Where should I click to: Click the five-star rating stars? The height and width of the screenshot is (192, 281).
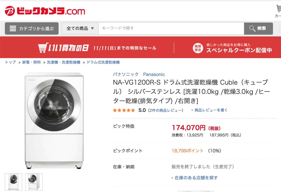(x=123, y=110)
